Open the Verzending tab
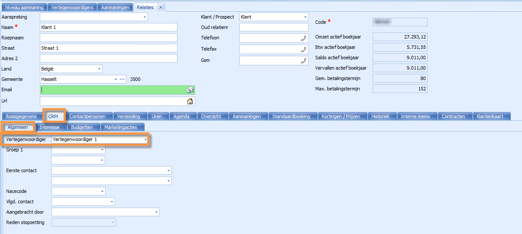 (x=131, y=116)
